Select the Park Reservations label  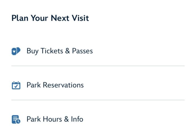[55, 85]
